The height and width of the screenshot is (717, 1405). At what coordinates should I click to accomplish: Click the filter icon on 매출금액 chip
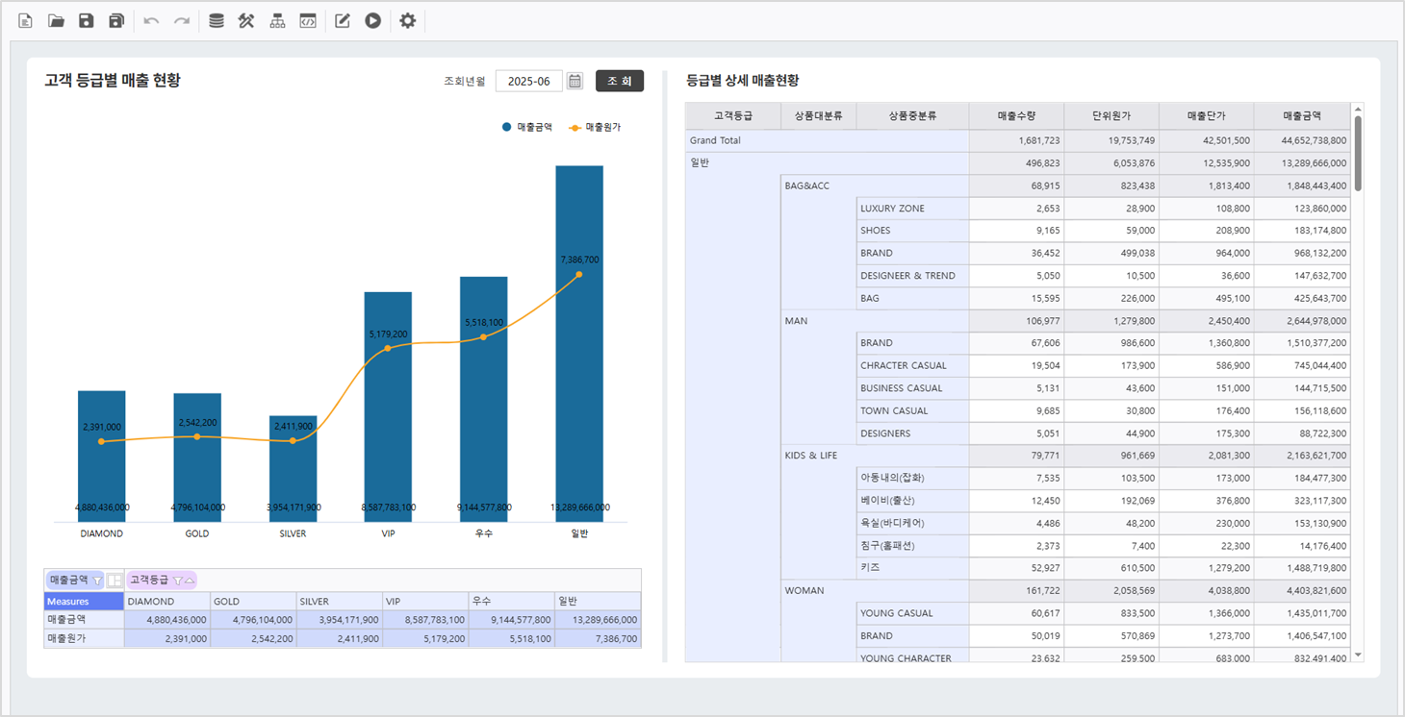point(97,581)
